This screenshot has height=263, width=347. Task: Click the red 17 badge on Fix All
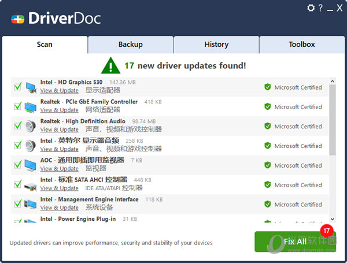[x=327, y=231]
